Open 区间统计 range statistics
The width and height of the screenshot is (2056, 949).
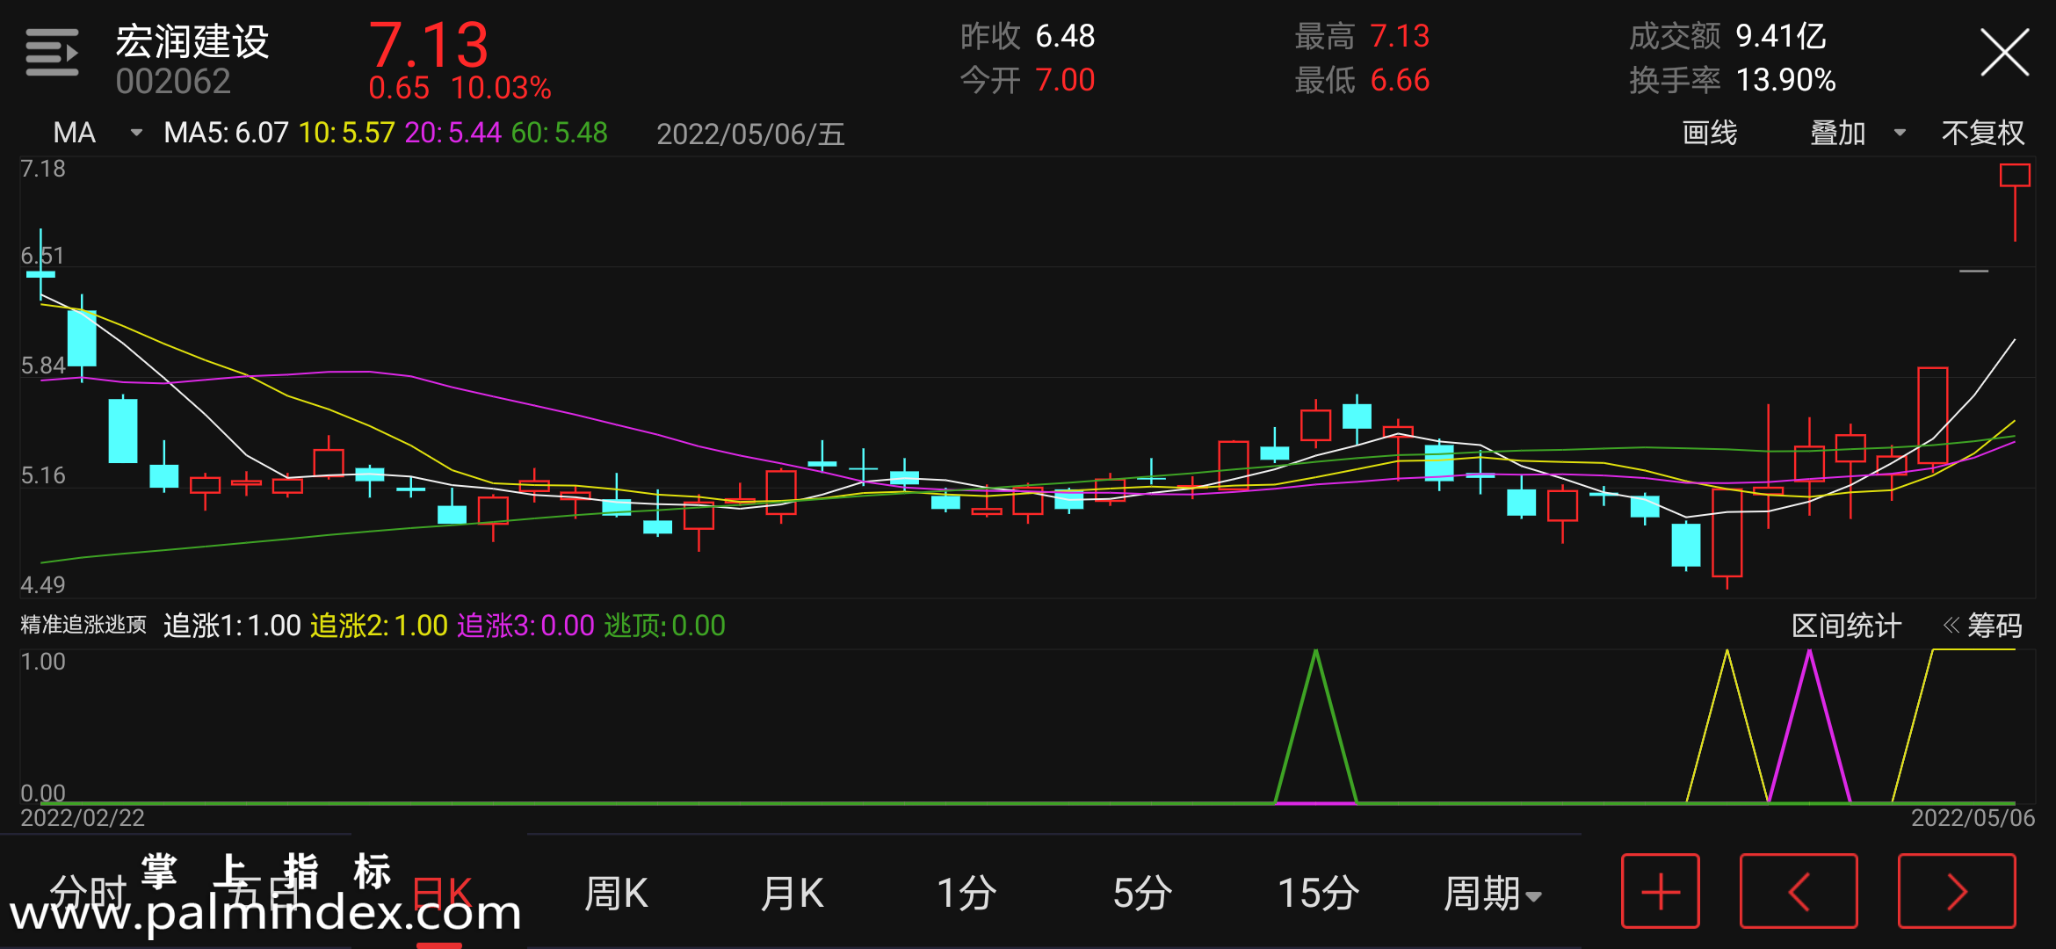1846,626
